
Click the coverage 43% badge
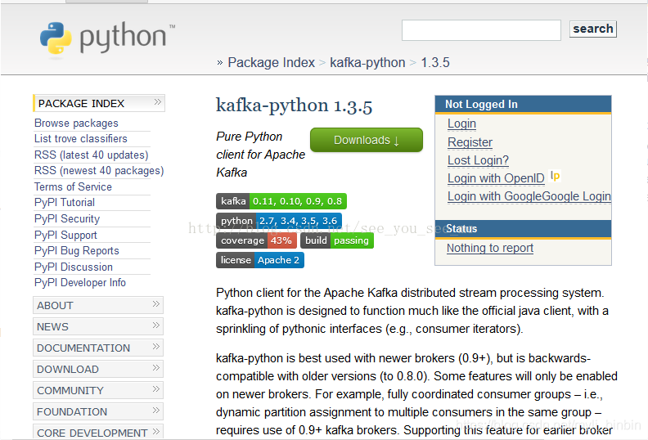point(256,240)
